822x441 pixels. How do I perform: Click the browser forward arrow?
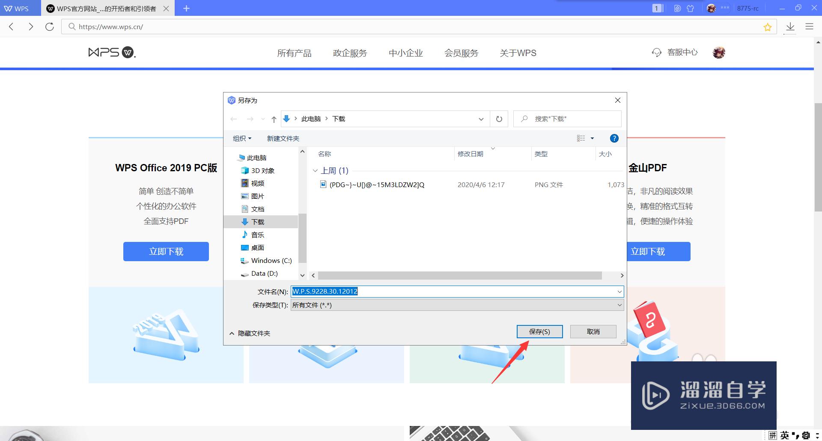[30, 27]
